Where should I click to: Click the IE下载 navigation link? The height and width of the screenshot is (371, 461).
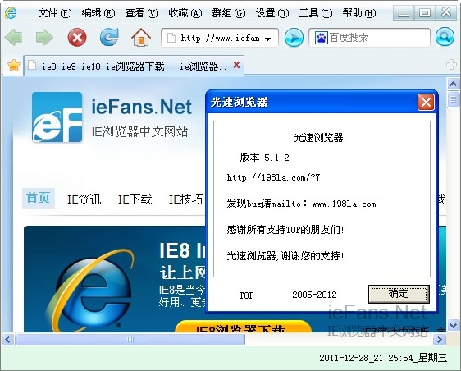tap(135, 199)
